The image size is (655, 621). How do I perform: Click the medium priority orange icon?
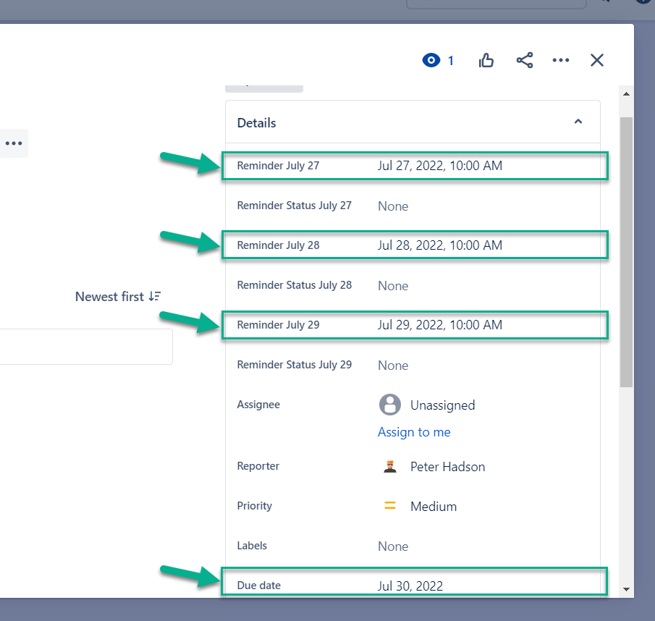(389, 506)
